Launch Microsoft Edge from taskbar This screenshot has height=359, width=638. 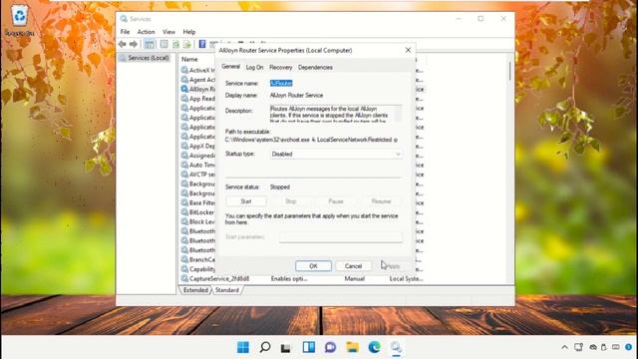click(375, 347)
